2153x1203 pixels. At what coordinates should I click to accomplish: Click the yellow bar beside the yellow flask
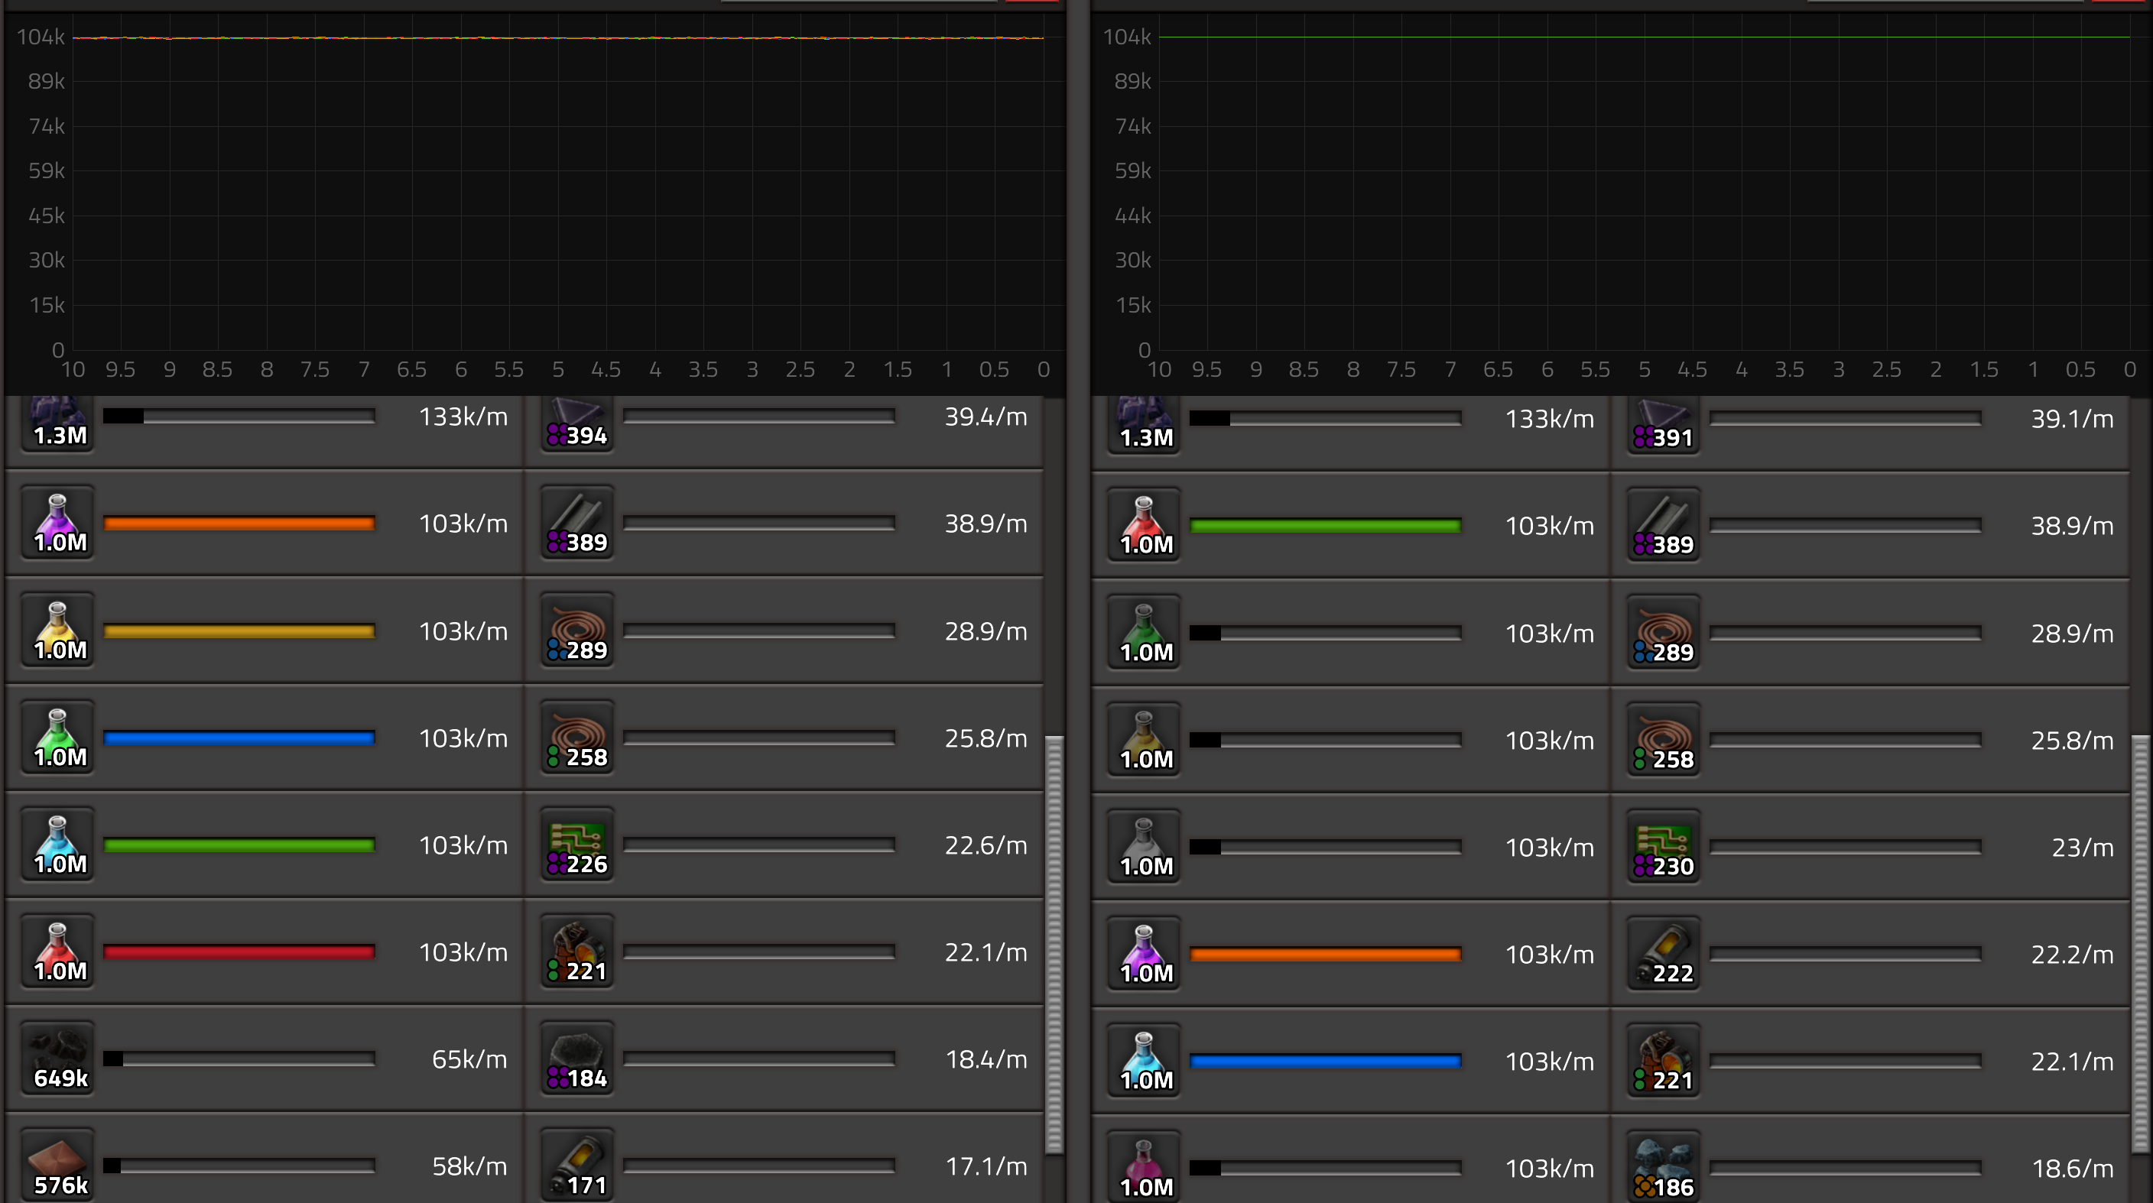(239, 631)
